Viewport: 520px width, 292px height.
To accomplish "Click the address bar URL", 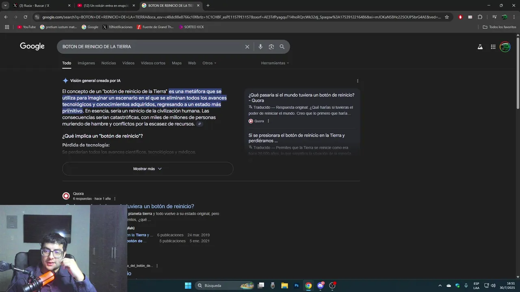I will tap(241, 17).
